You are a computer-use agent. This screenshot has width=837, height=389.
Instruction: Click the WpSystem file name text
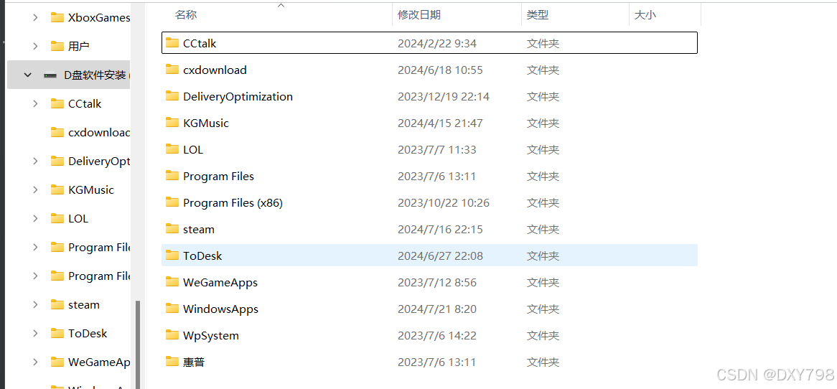pyautogui.click(x=211, y=336)
